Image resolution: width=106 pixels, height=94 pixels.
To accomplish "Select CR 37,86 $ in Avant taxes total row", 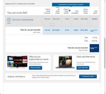I will pyautogui.click(x=84, y=30).
